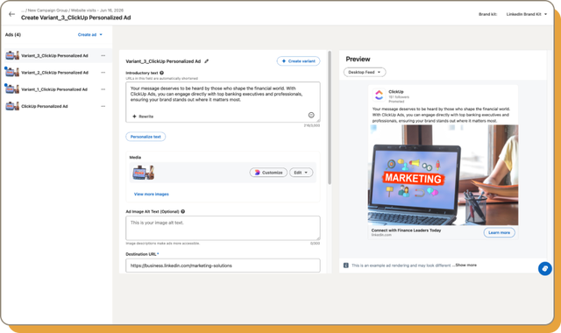Open more options for Variant_1 ad
This screenshot has height=333, width=561.
pos(103,89)
